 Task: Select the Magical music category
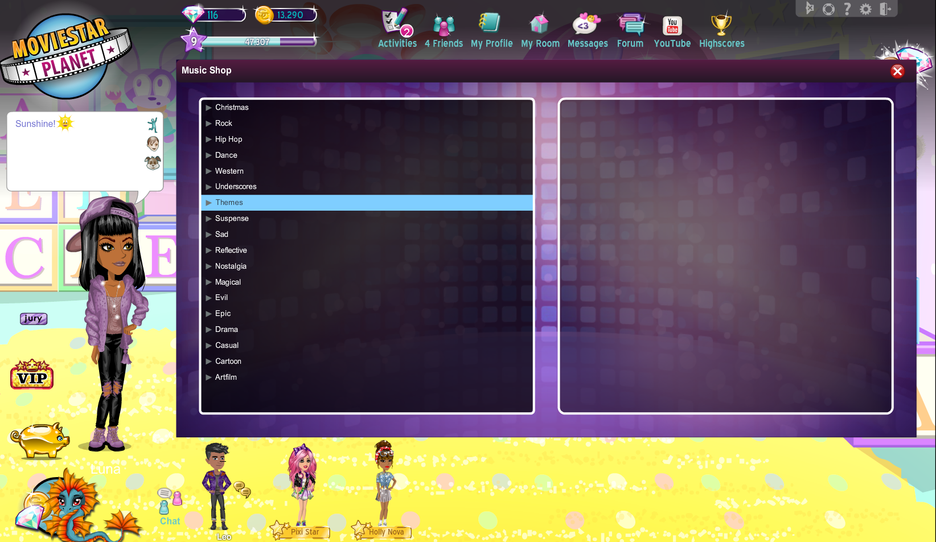pyautogui.click(x=228, y=282)
